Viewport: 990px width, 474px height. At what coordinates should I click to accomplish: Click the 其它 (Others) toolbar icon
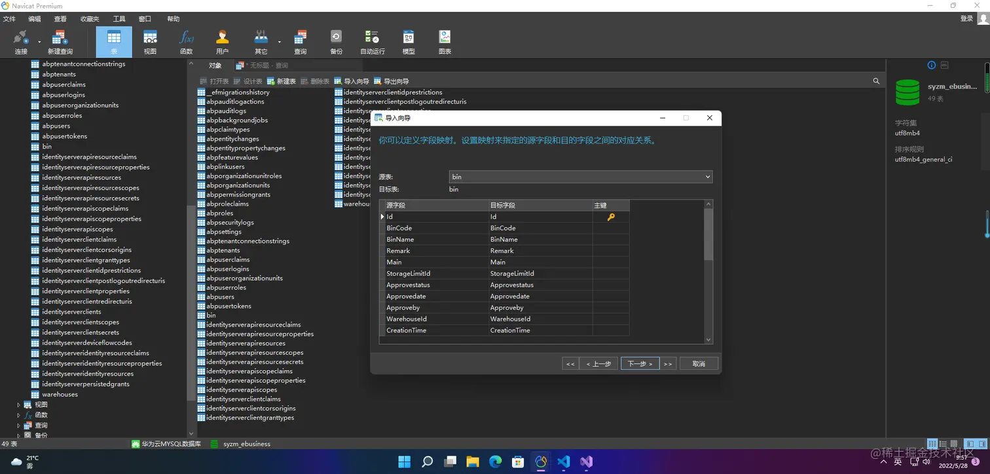point(261,41)
